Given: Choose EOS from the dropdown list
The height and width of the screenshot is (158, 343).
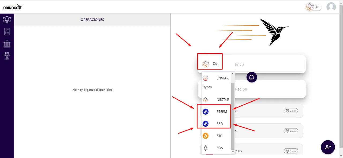Looking at the screenshot, I should point(216,148).
